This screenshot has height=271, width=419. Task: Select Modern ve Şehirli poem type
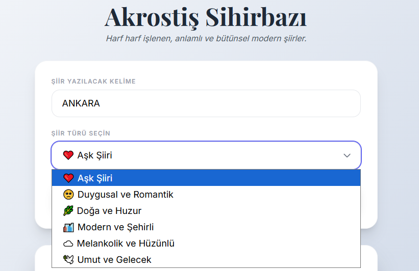click(206, 227)
